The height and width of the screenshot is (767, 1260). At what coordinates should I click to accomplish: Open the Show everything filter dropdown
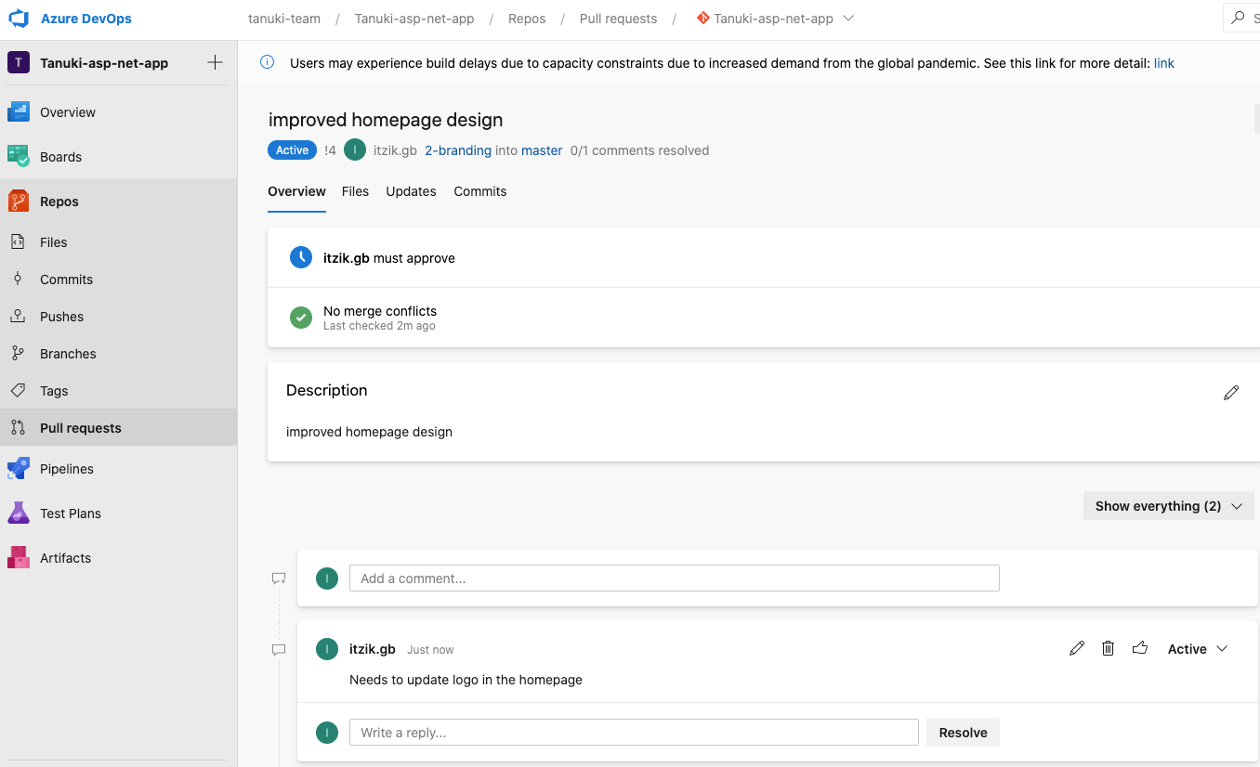pos(1168,505)
